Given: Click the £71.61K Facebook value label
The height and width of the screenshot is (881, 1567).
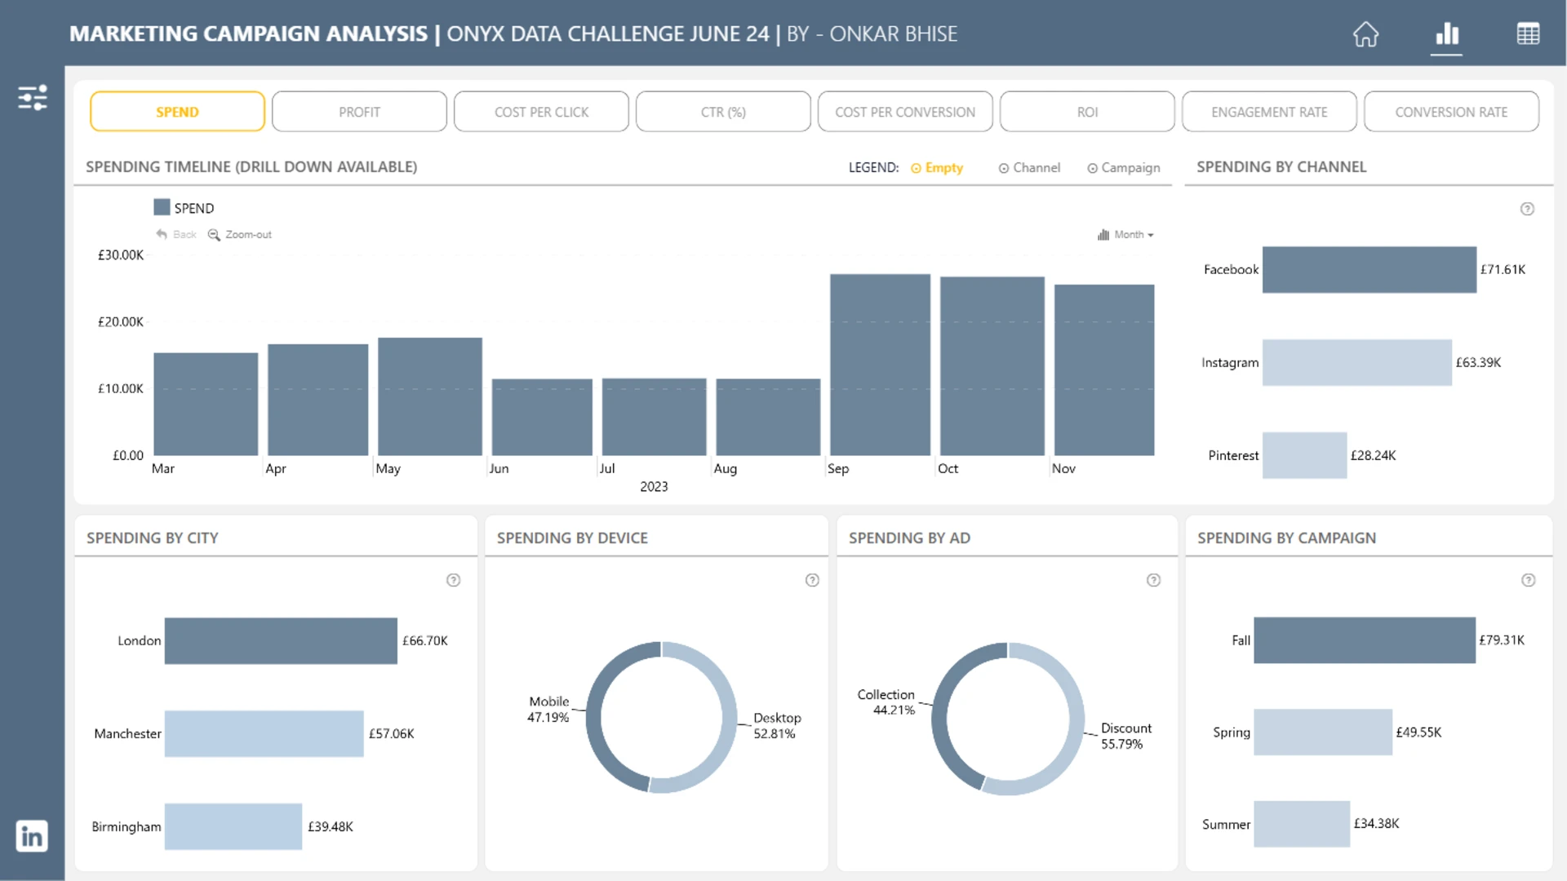Looking at the screenshot, I should (1503, 269).
